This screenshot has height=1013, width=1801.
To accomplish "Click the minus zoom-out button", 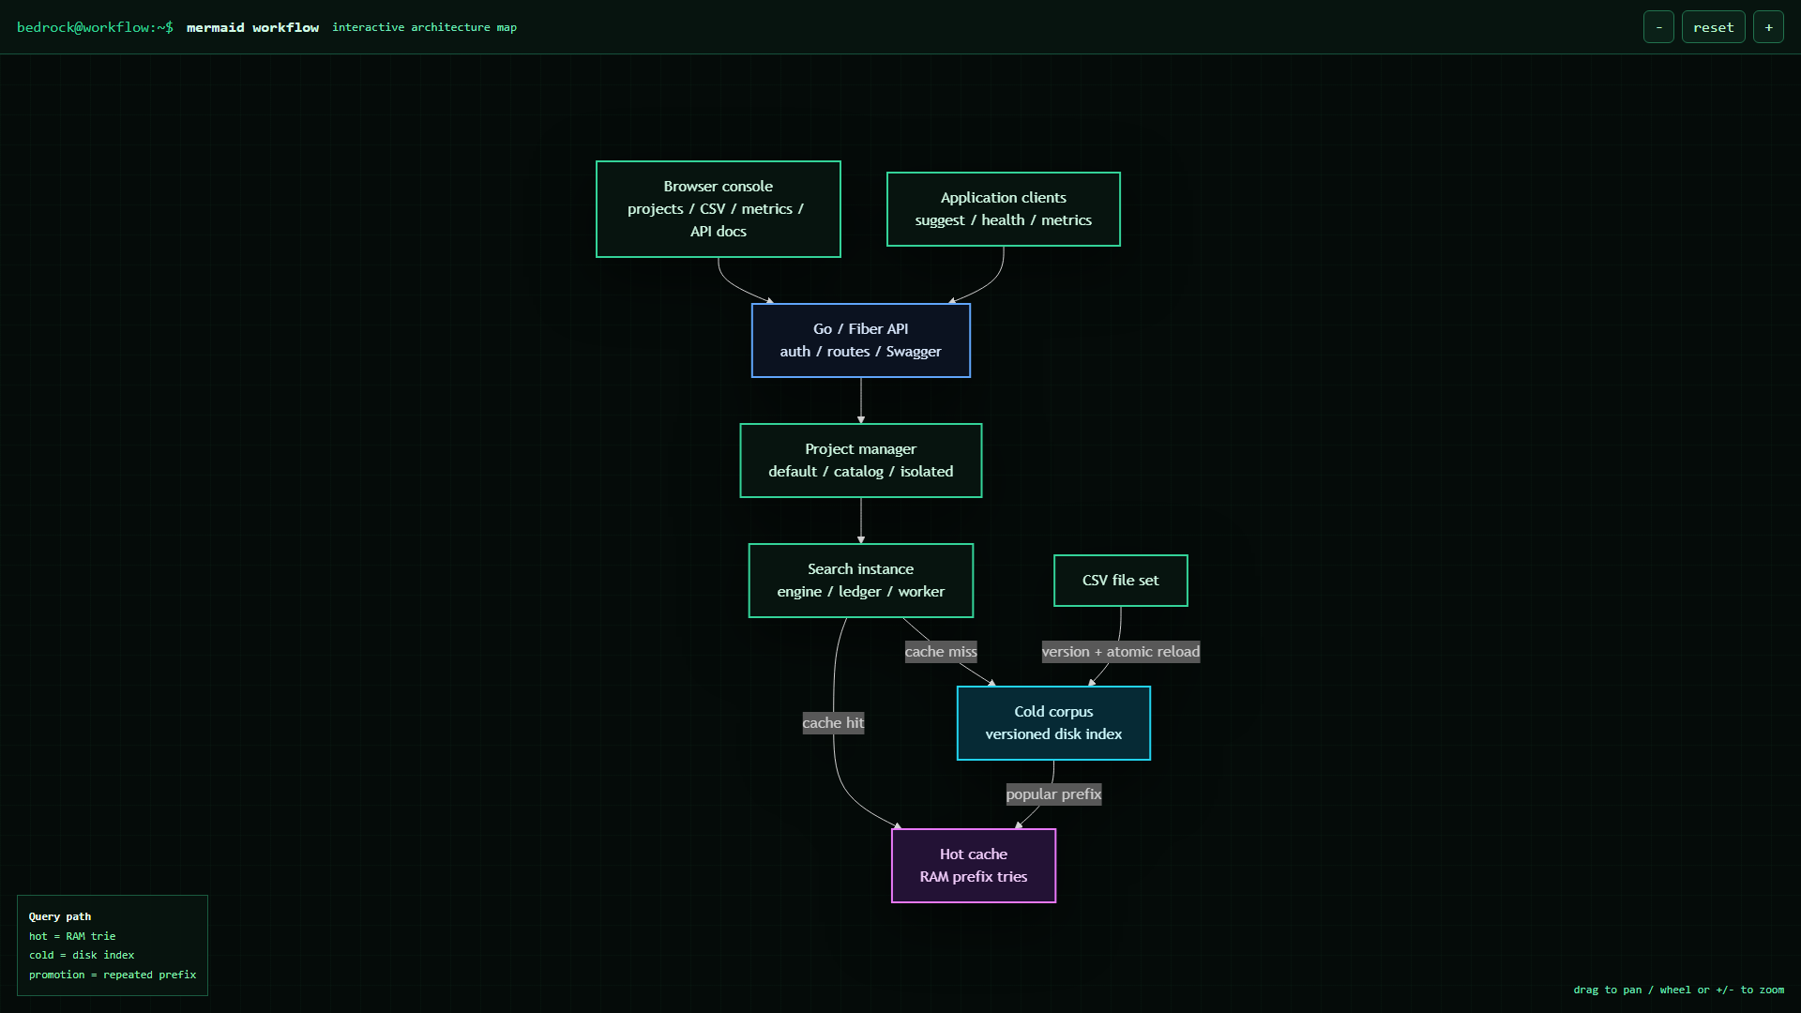I will (x=1658, y=27).
